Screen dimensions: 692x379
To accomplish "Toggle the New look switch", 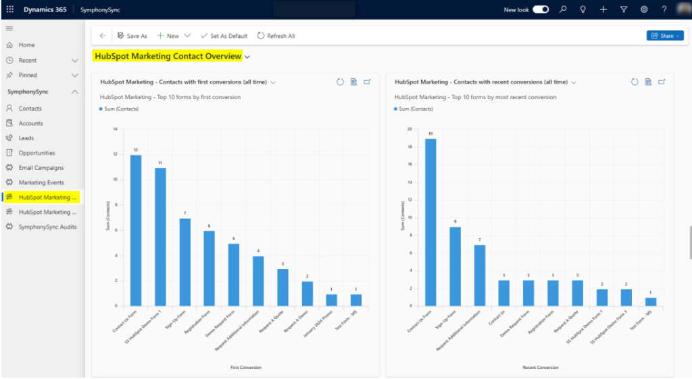I will tap(541, 9).
